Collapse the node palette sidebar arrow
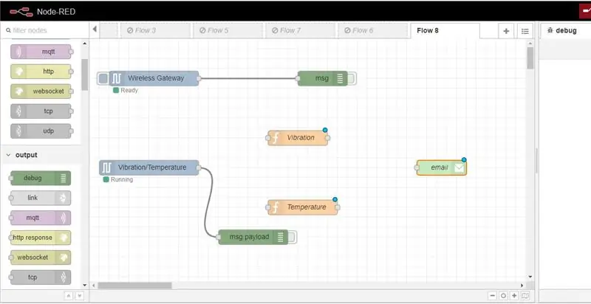The image size is (591, 304). [x=95, y=29]
